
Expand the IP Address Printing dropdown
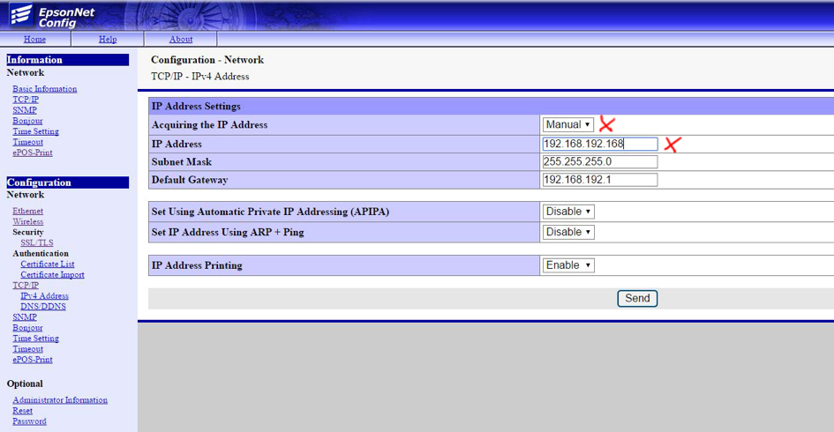click(x=567, y=265)
